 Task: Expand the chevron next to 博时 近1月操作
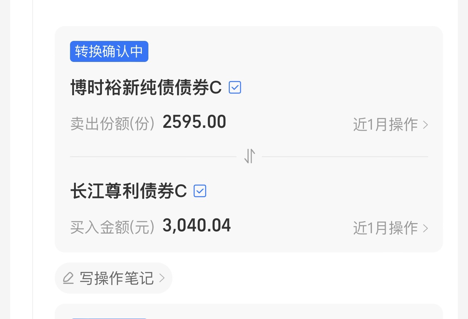tap(425, 125)
